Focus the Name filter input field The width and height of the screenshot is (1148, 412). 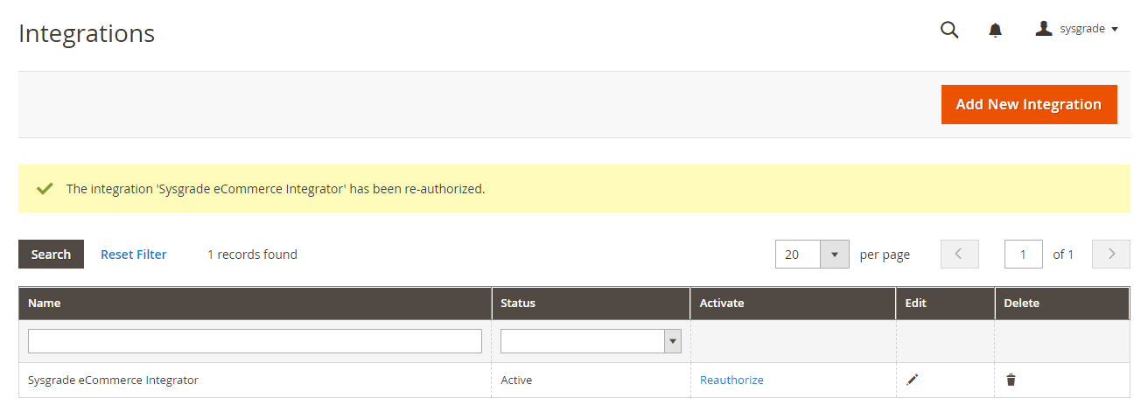(x=255, y=341)
